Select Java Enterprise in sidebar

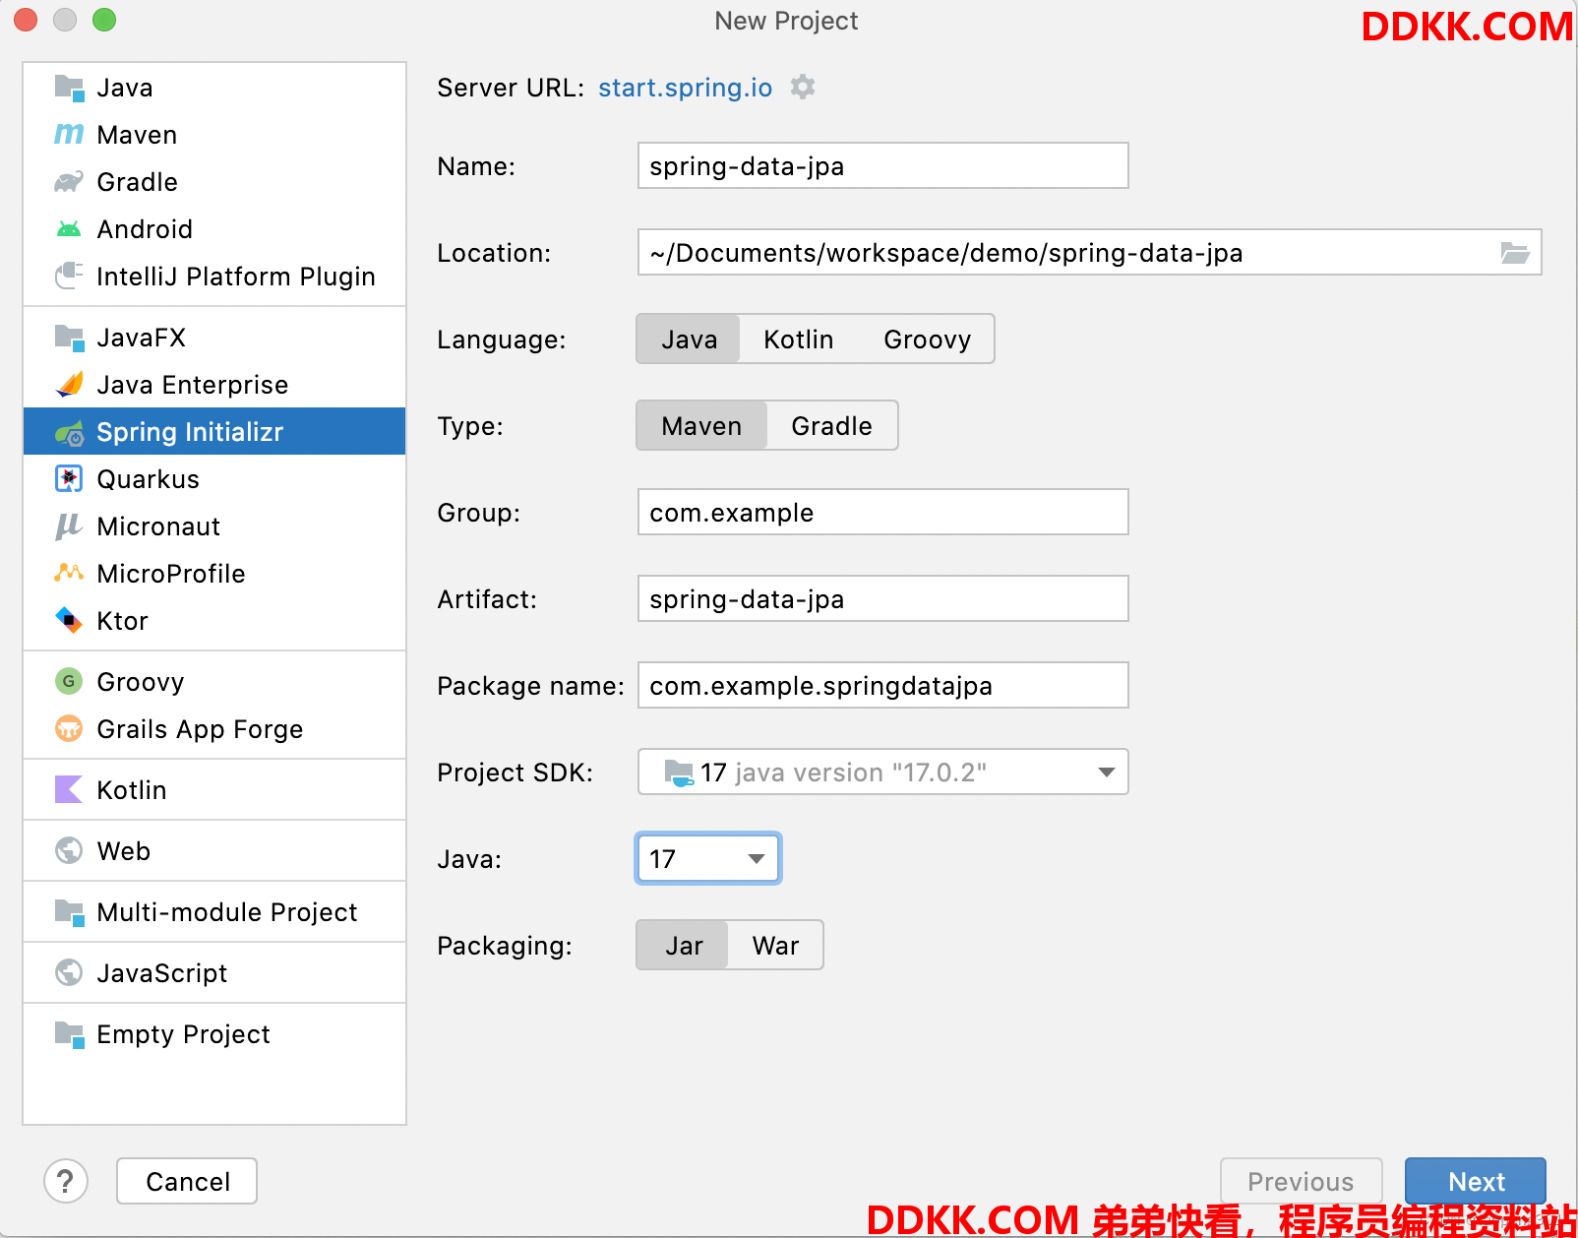point(214,385)
